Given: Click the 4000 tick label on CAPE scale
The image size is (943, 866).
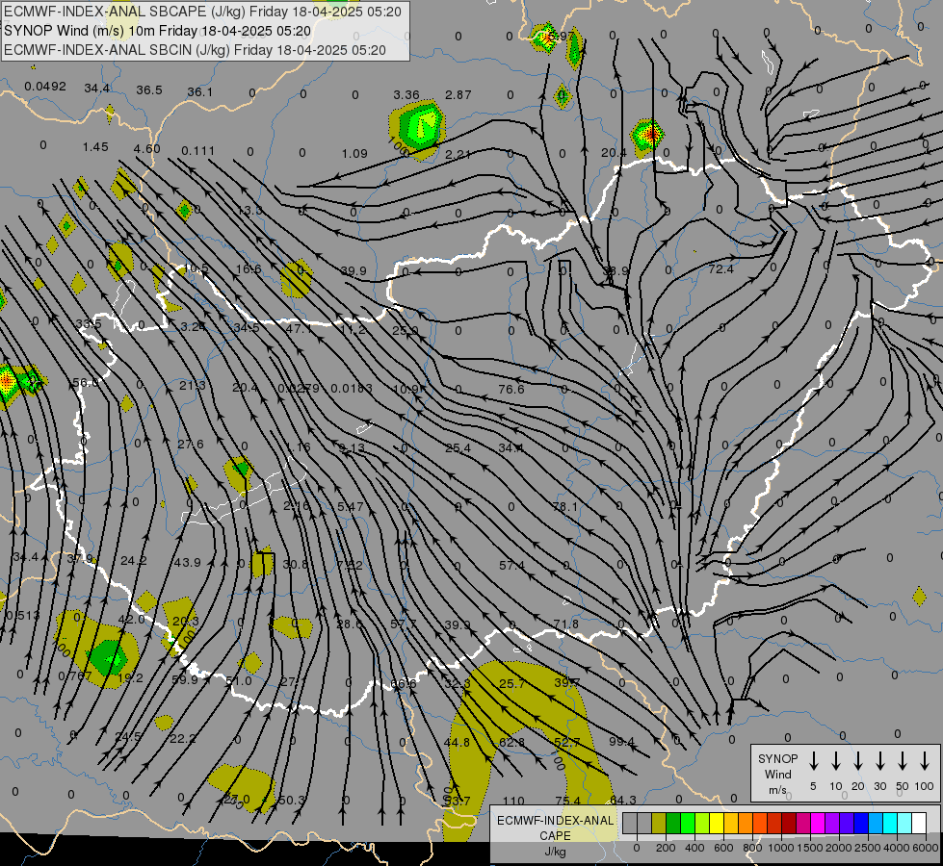Looking at the screenshot, I should tap(897, 848).
